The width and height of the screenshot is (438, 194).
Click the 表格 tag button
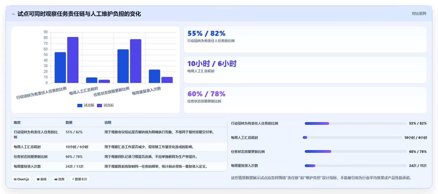point(42,179)
